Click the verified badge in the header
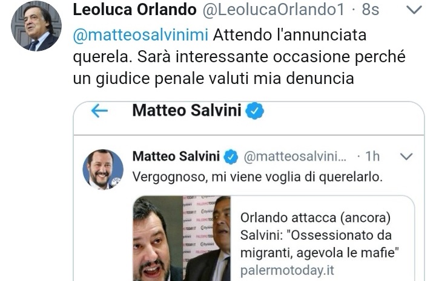The image size is (436, 281). (x=254, y=111)
